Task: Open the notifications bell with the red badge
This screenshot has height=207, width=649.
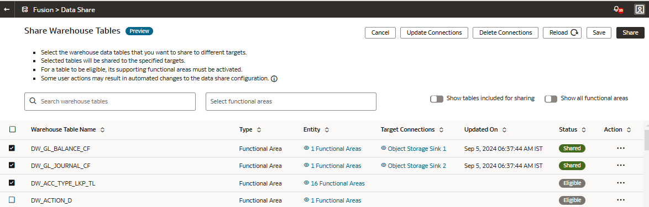Action: [618, 9]
